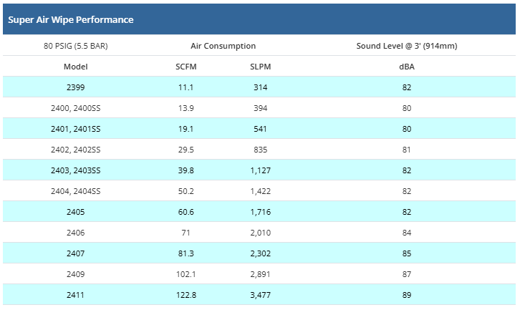
Task: Click the Super Air Wipe Performance title bar
Action: click(x=70, y=19)
